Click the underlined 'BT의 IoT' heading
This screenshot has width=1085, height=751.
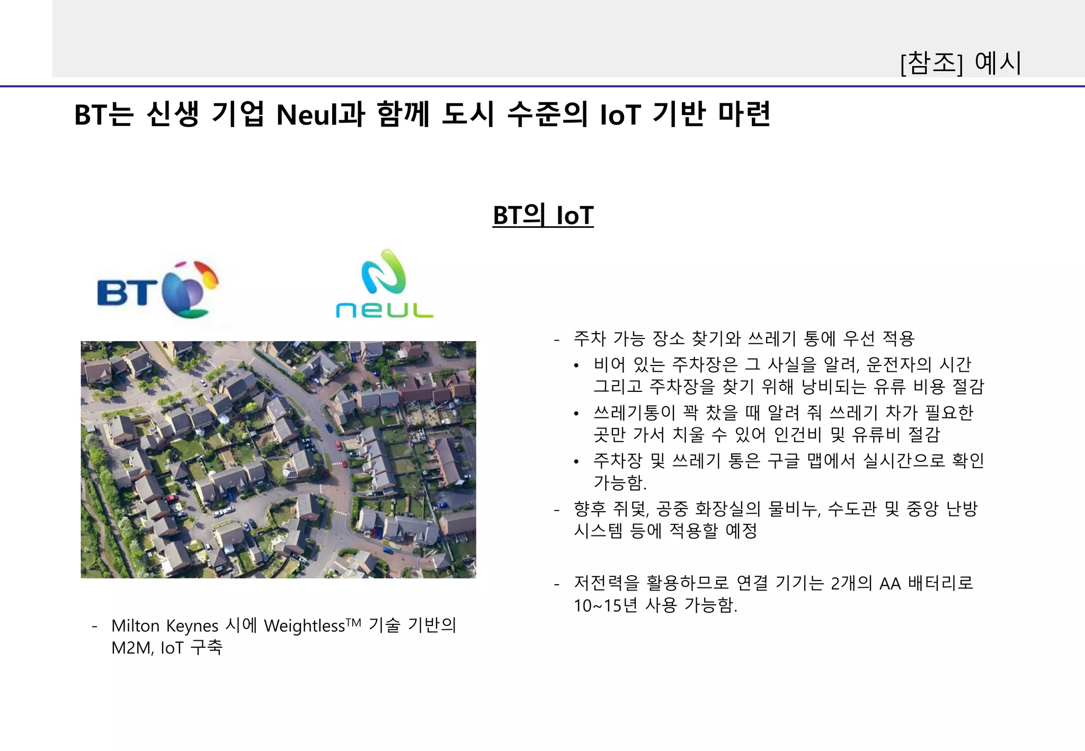[x=543, y=215]
